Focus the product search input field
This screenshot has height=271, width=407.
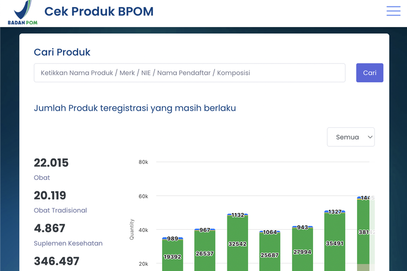(x=189, y=73)
